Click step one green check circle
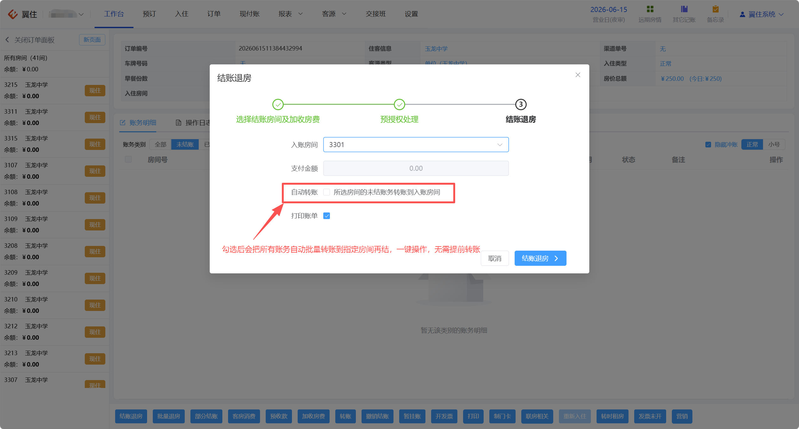 (278, 104)
